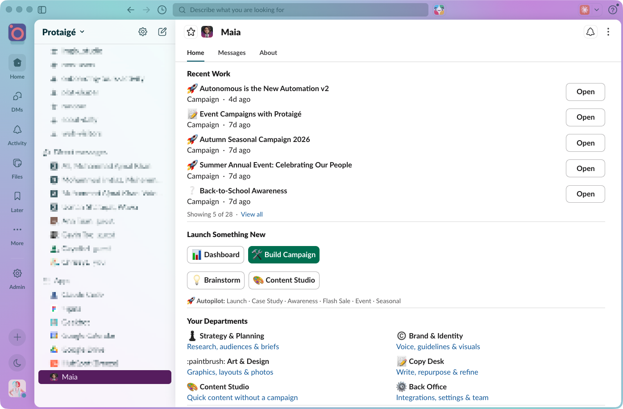Compose a new message
The height and width of the screenshot is (409, 623).
pyautogui.click(x=162, y=32)
